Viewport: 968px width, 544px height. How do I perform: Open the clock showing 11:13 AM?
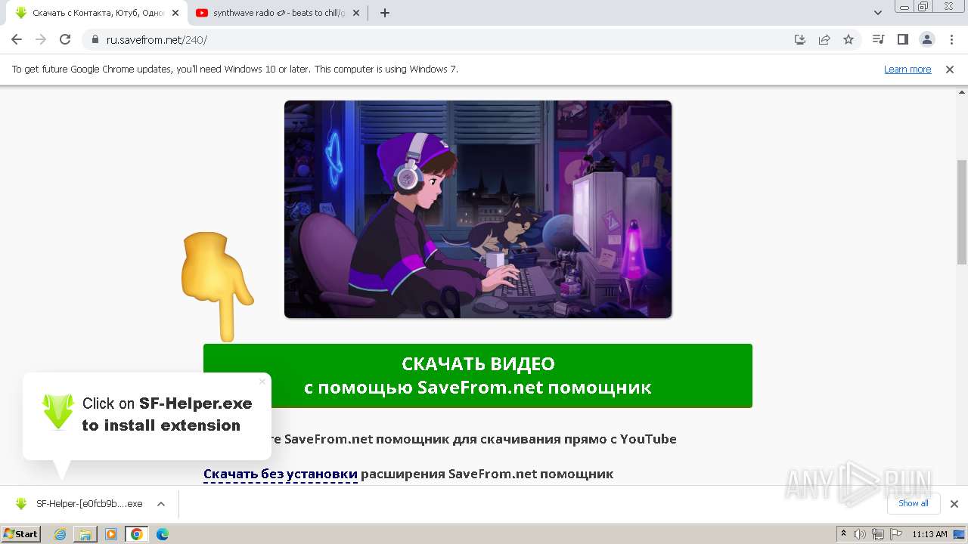tap(929, 534)
